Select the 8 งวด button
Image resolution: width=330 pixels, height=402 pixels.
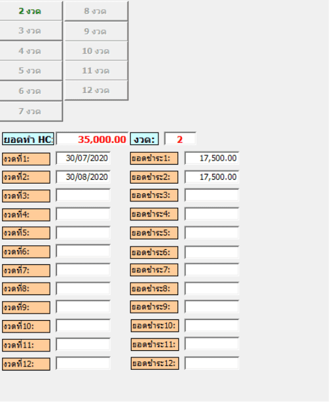[96, 11]
